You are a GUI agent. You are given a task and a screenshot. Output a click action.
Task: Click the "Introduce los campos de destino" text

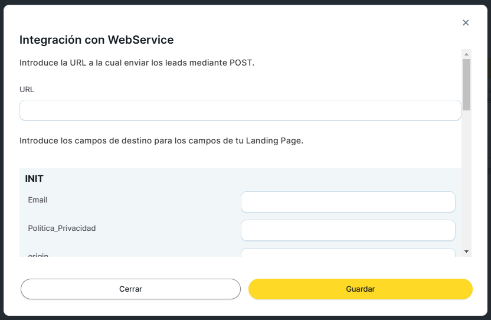coord(161,141)
